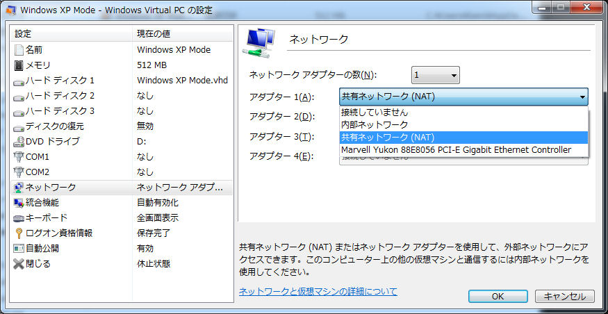Click the COM1 port icon

tap(19, 157)
